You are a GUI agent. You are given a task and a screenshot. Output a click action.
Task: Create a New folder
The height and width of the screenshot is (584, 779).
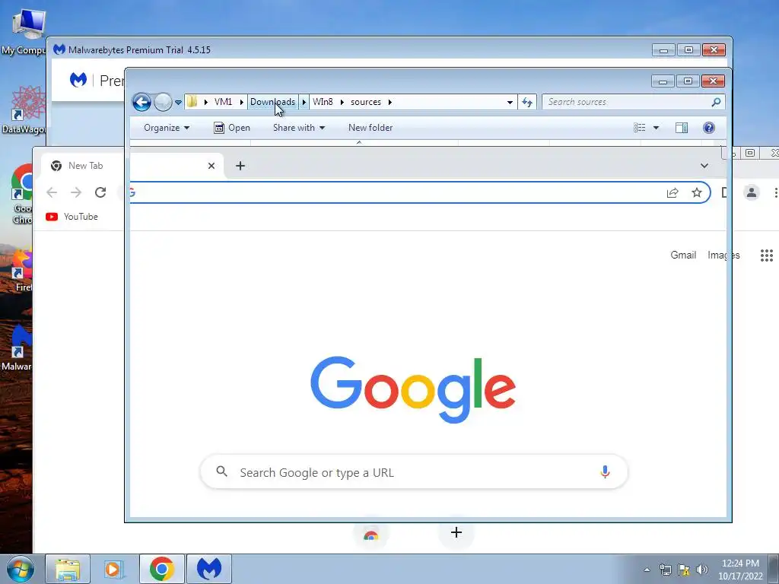click(x=370, y=128)
